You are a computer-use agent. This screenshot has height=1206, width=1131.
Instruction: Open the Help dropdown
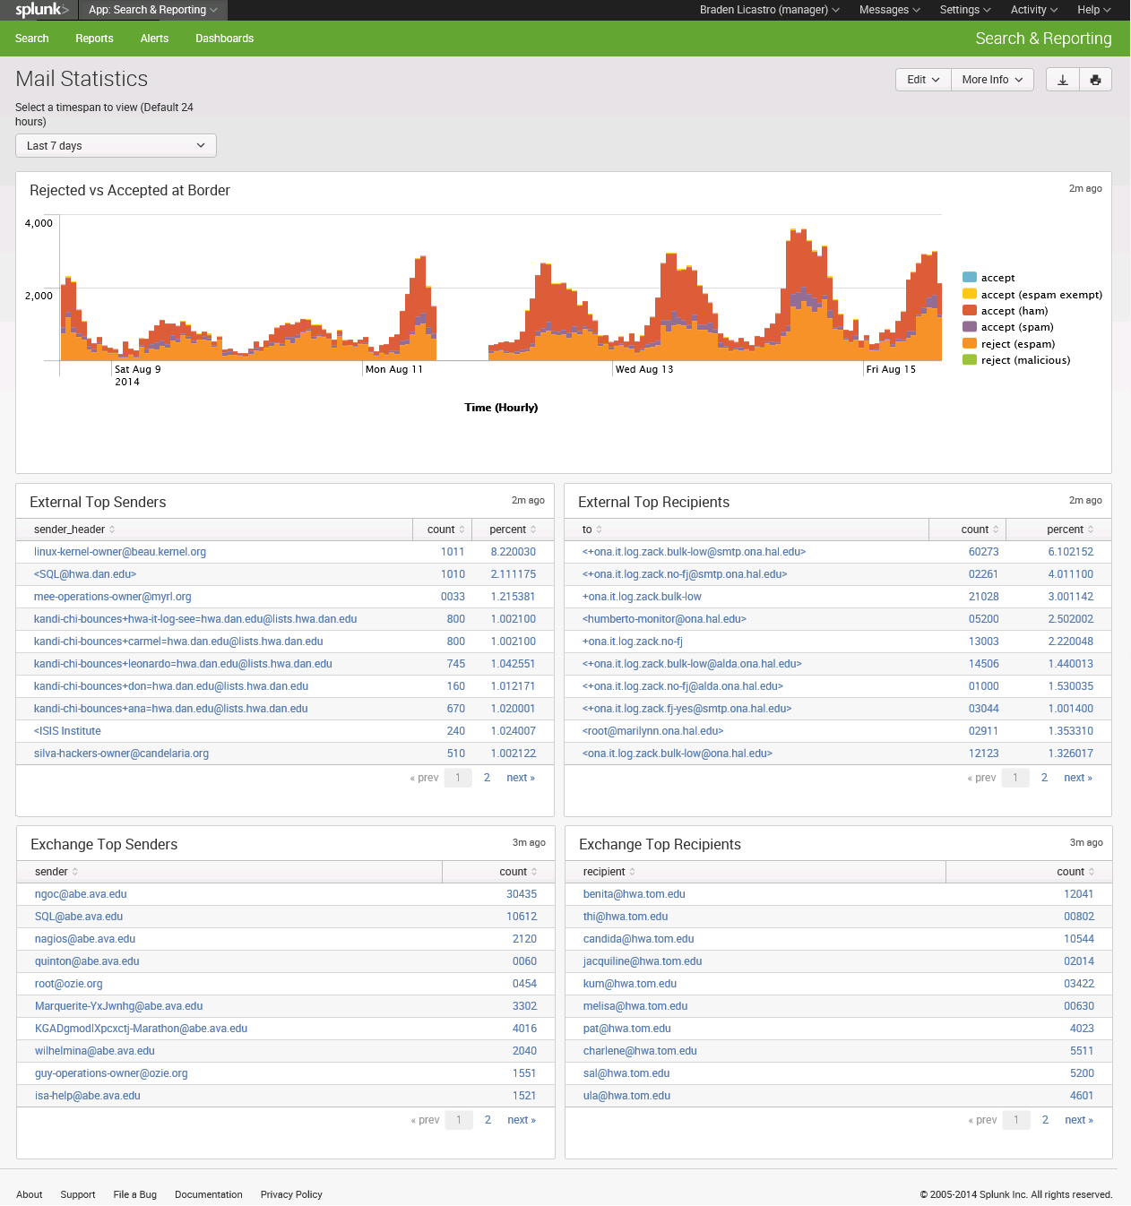click(x=1094, y=10)
